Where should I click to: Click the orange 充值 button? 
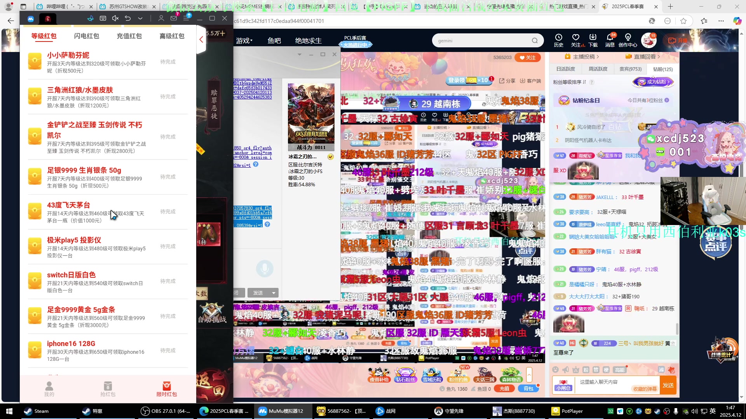tap(504, 388)
